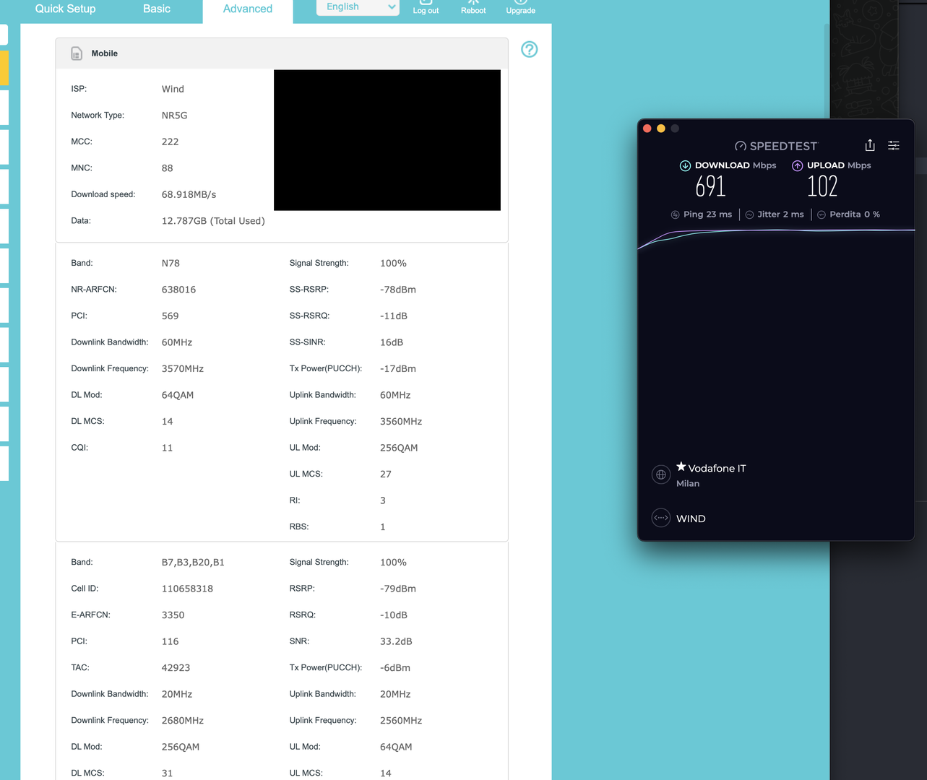The height and width of the screenshot is (780, 927).
Task: Click the Jitter icon in Speedtest
Action: 750,214
